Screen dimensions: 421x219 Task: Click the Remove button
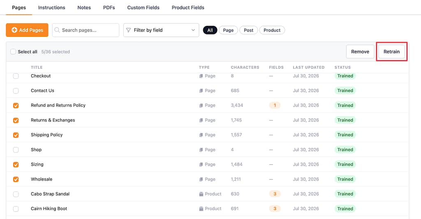pos(360,52)
